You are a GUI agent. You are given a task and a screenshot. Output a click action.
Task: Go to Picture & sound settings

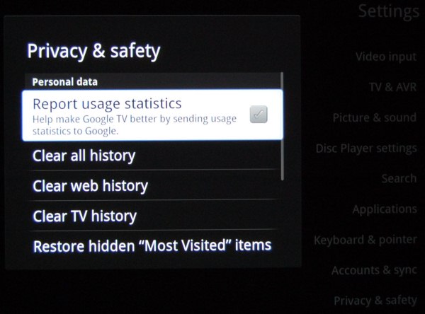click(374, 117)
